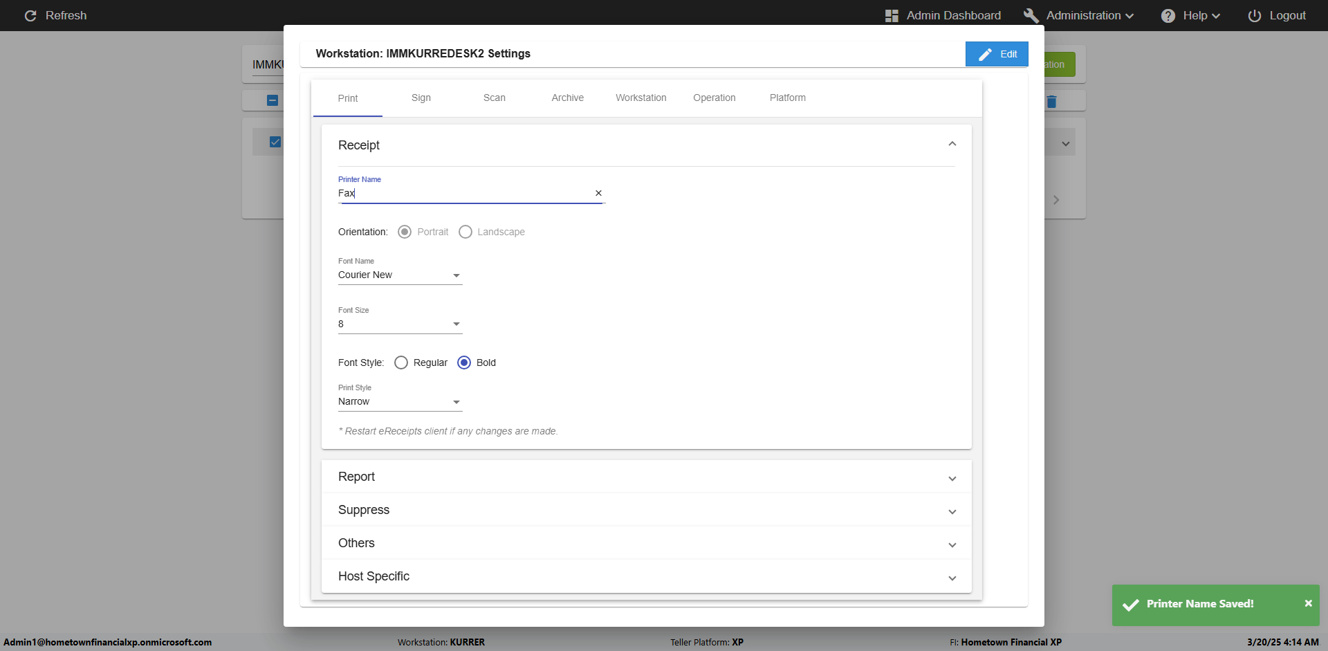Click the Administration wrench icon

point(1031,15)
